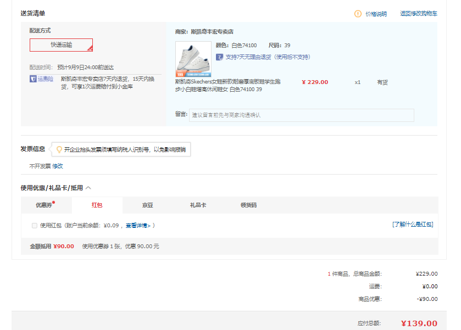Viewport: 461px width, 330px height.
Task: Open 查看详情 for red packet balance
Action: [x=138, y=225]
